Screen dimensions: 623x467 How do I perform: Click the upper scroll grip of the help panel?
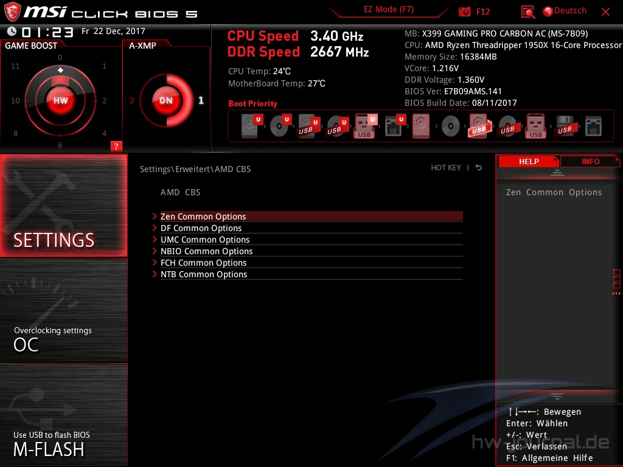tap(557, 173)
